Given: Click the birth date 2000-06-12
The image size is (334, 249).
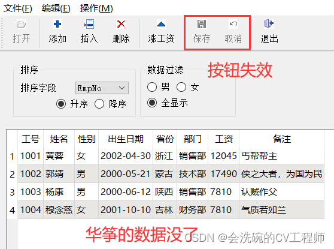Looking at the screenshot, I should coord(126,192).
